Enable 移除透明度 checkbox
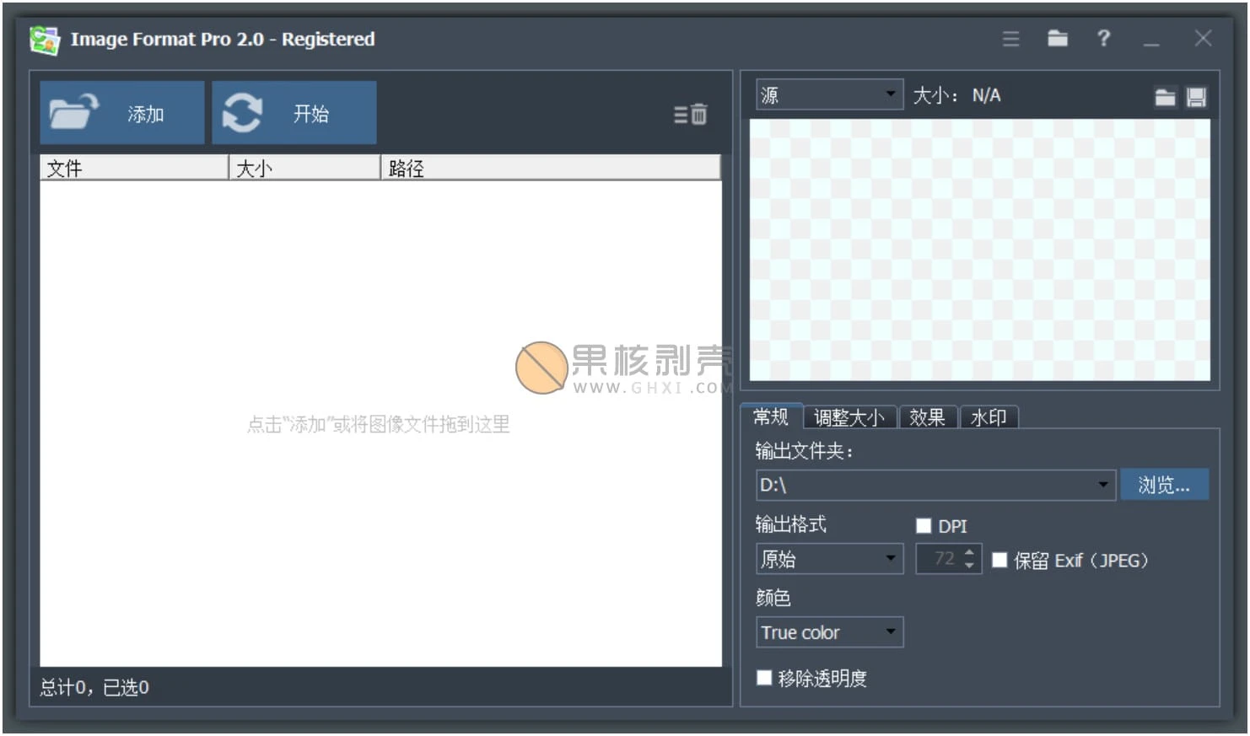This screenshot has width=1250, height=736. [x=763, y=677]
